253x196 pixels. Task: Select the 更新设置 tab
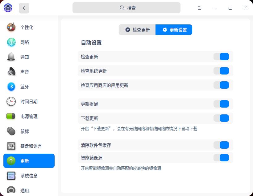pyautogui.click(x=174, y=30)
